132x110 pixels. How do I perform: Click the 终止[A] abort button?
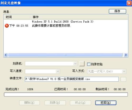(80, 103)
